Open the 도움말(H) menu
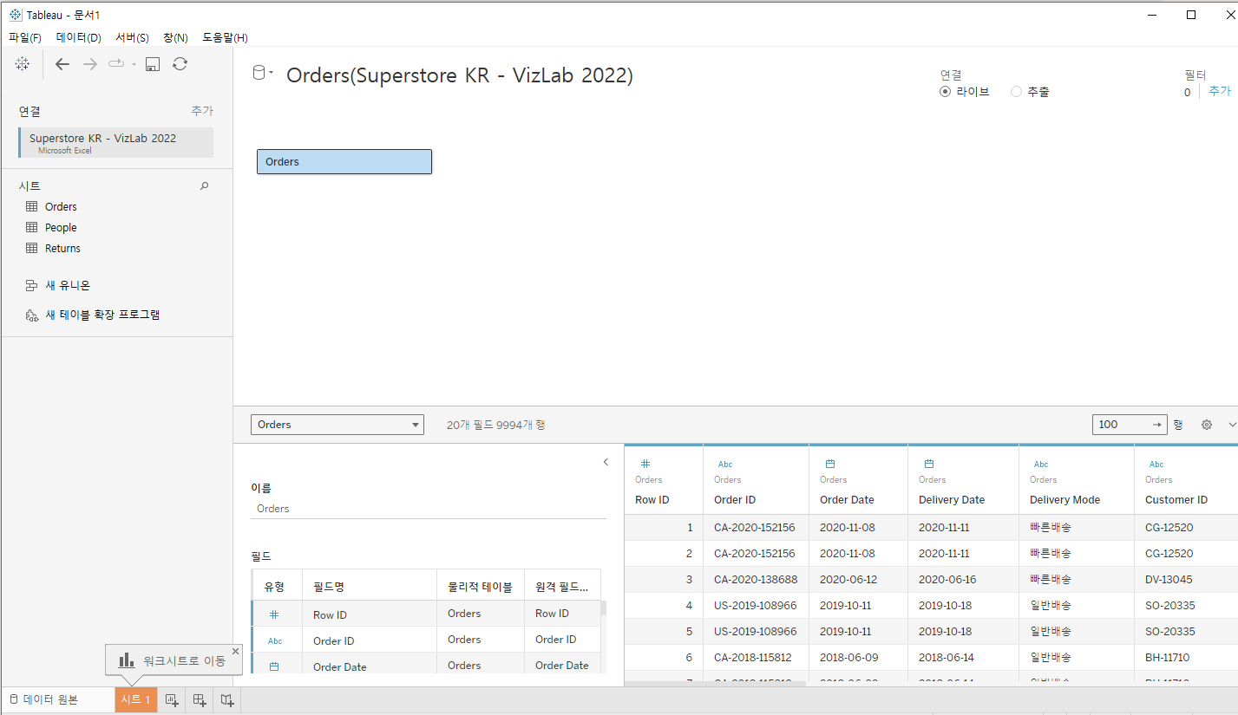This screenshot has width=1238, height=715. click(225, 38)
